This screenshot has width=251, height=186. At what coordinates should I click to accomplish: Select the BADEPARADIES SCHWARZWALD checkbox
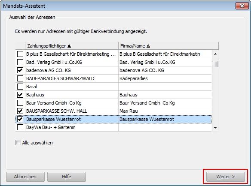click(20, 78)
